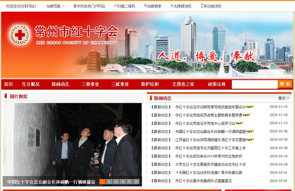The image size is (295, 191).
Task: Open news list item 中国红十字会总会副会长孙硕鹏一行调研盛宣
Action: coord(211,132)
